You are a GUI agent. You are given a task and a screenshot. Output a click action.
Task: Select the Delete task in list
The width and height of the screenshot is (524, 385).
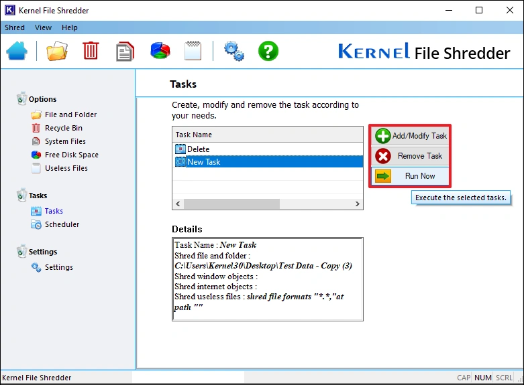pos(198,149)
